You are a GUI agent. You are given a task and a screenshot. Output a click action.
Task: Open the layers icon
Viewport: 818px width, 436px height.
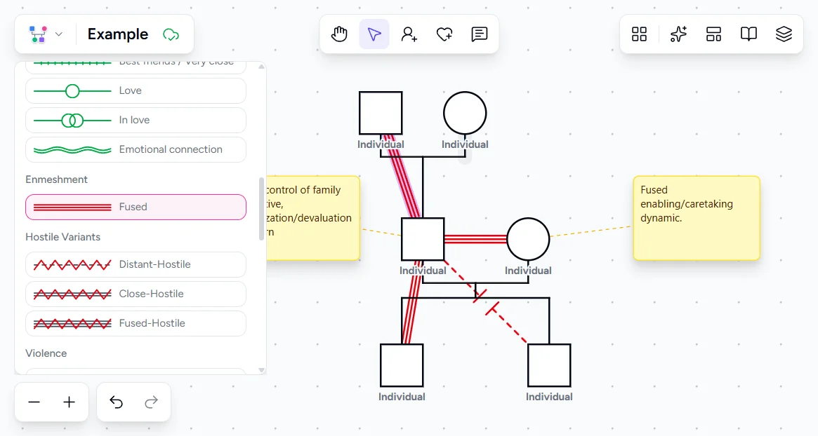tap(784, 34)
